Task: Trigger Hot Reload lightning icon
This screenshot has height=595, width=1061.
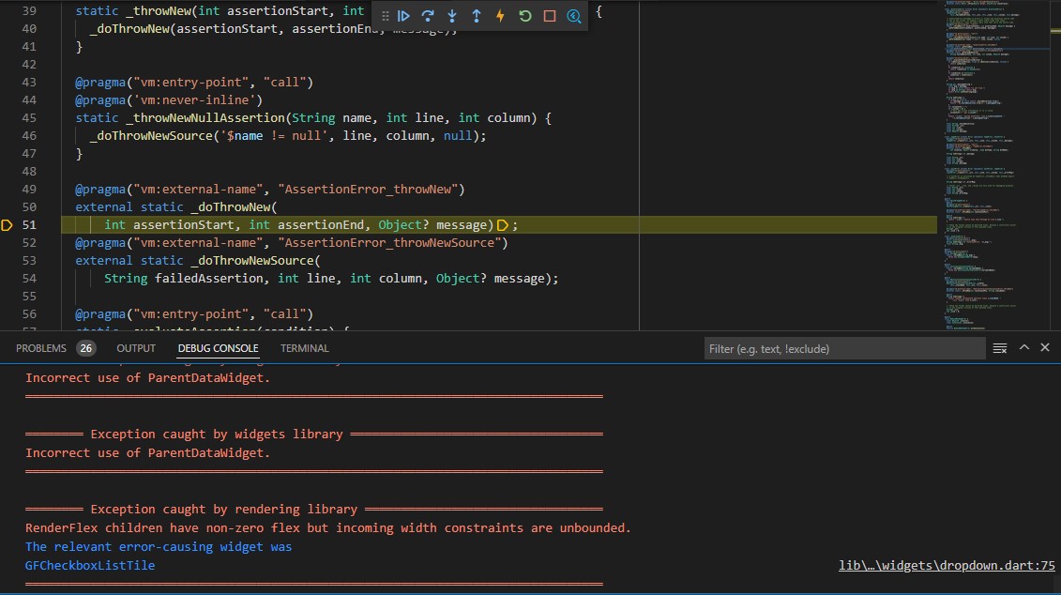Action: [x=501, y=16]
